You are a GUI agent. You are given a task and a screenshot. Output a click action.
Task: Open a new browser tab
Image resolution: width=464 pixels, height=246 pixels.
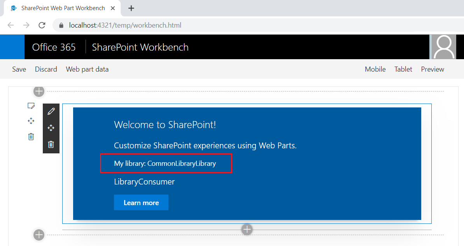pyautogui.click(x=131, y=8)
